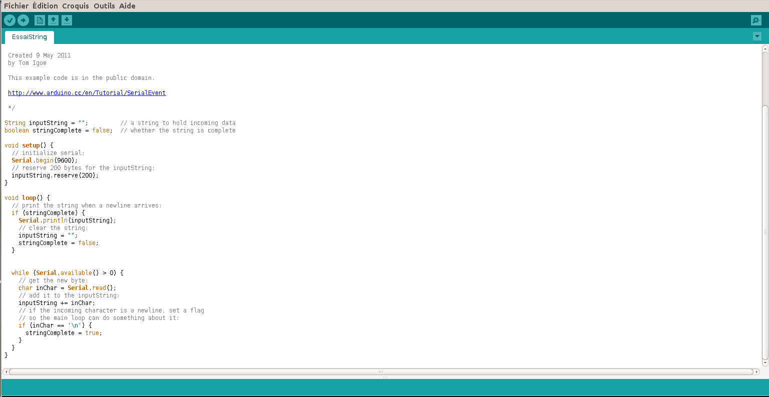Screen dimensions: 769x397
Task: Click the horizontal scrollbar left arrow
Action: (x=5, y=371)
